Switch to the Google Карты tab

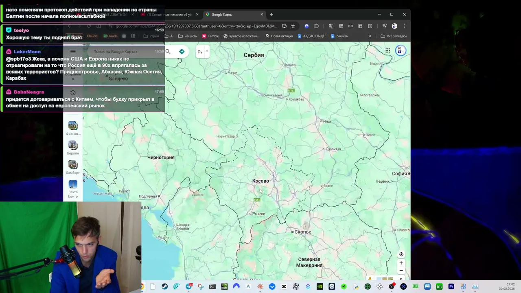coord(234,15)
